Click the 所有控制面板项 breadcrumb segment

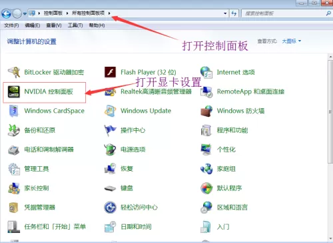click(x=88, y=13)
